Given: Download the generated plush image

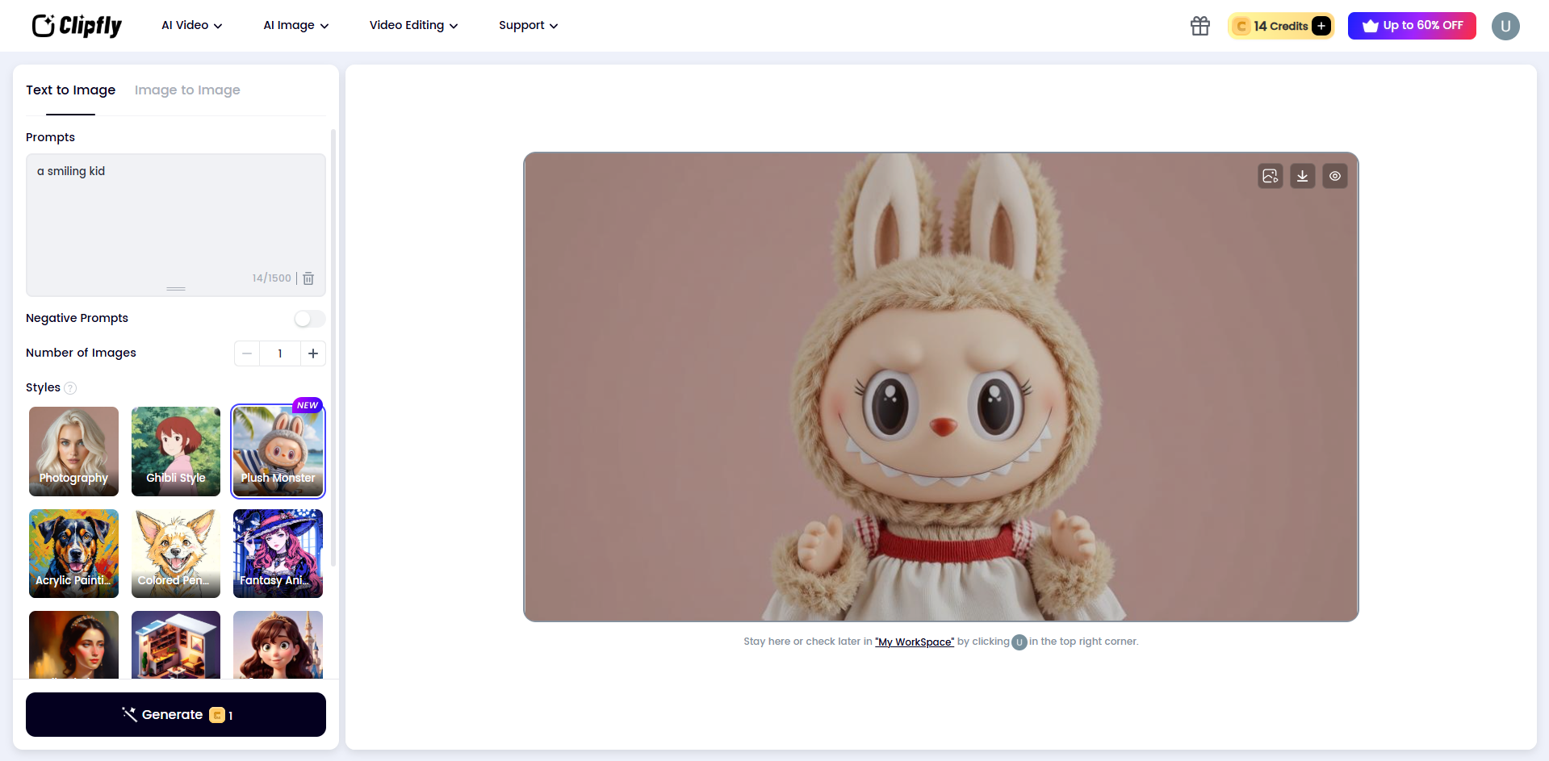Looking at the screenshot, I should pyautogui.click(x=1302, y=176).
